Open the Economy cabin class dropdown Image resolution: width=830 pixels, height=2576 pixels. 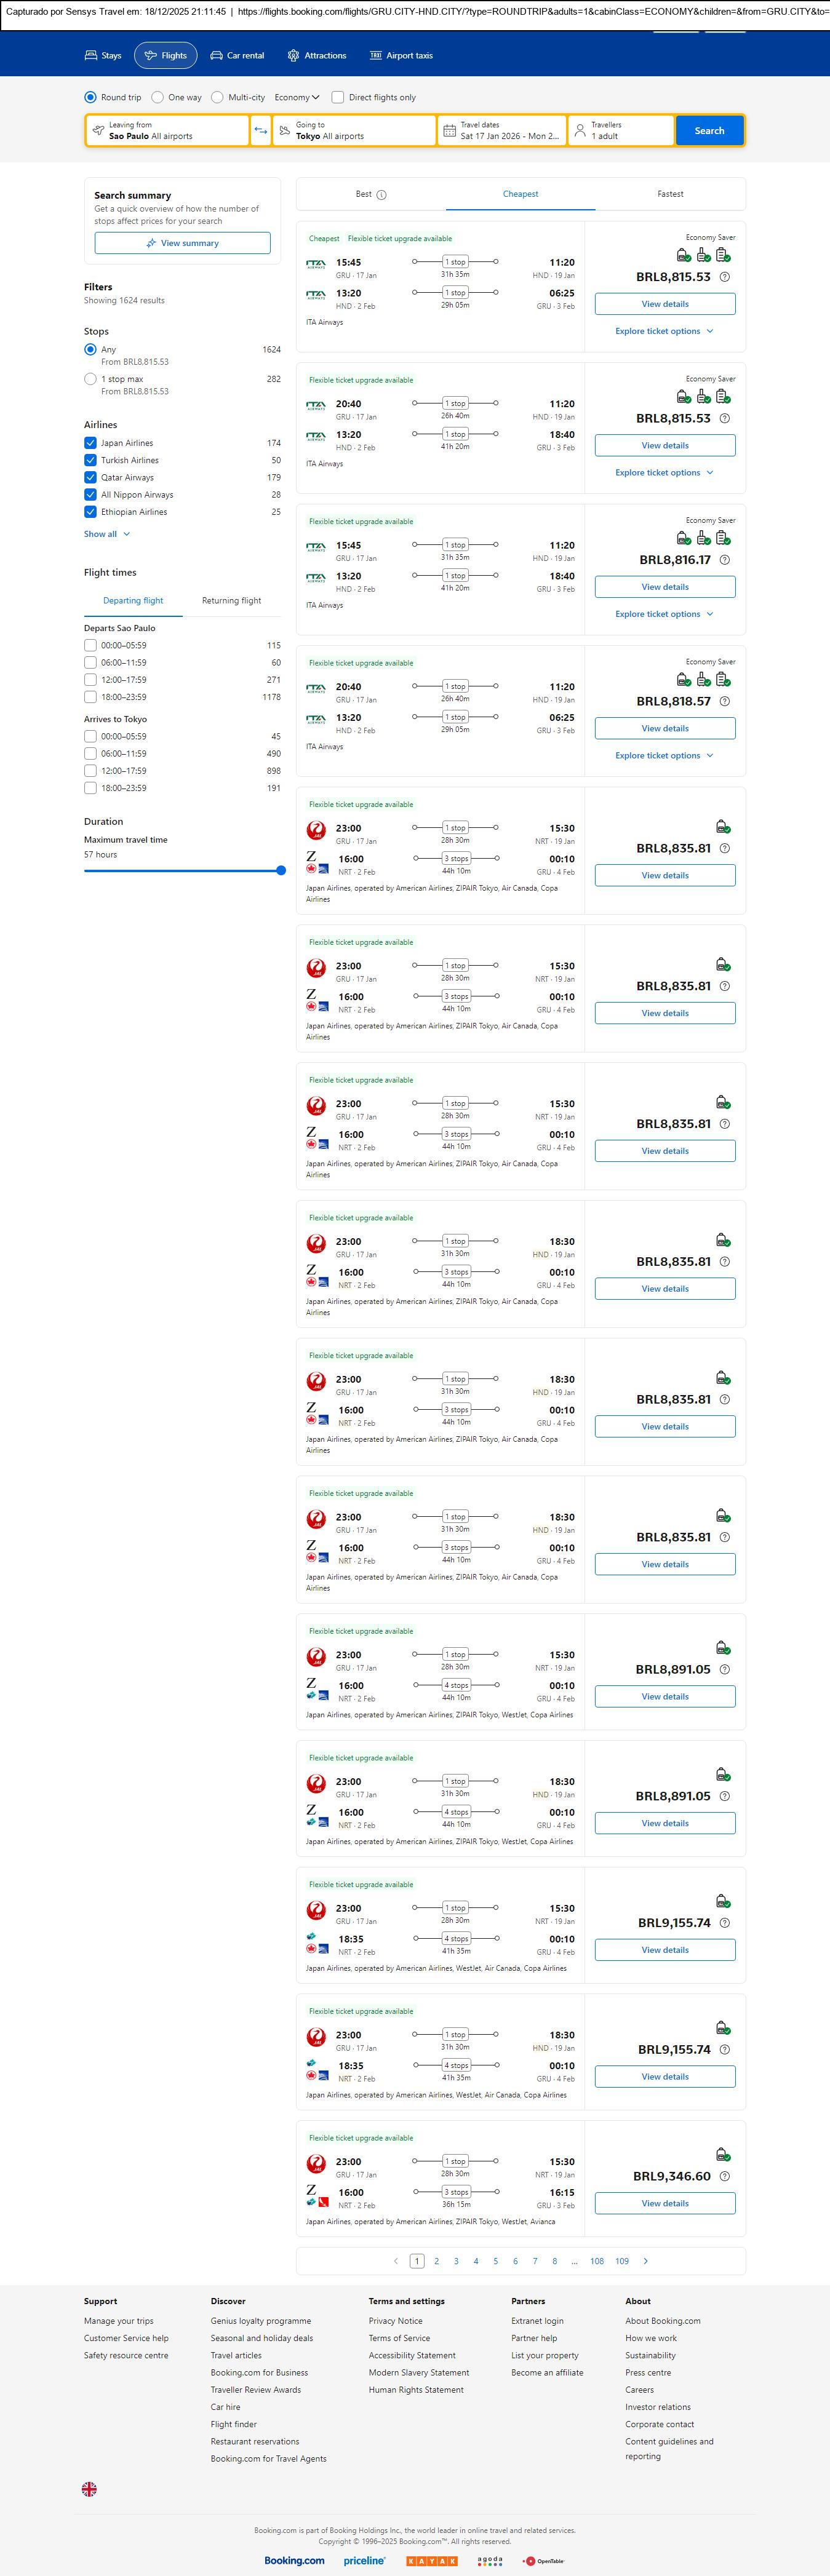click(297, 98)
